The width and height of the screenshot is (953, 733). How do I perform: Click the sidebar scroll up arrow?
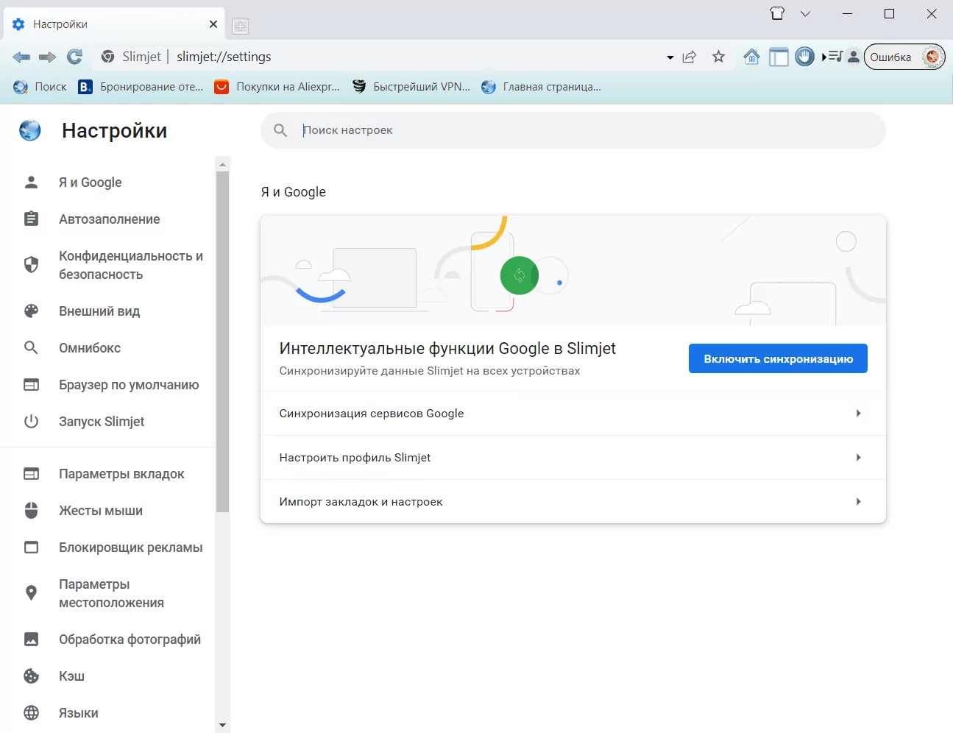pos(223,163)
